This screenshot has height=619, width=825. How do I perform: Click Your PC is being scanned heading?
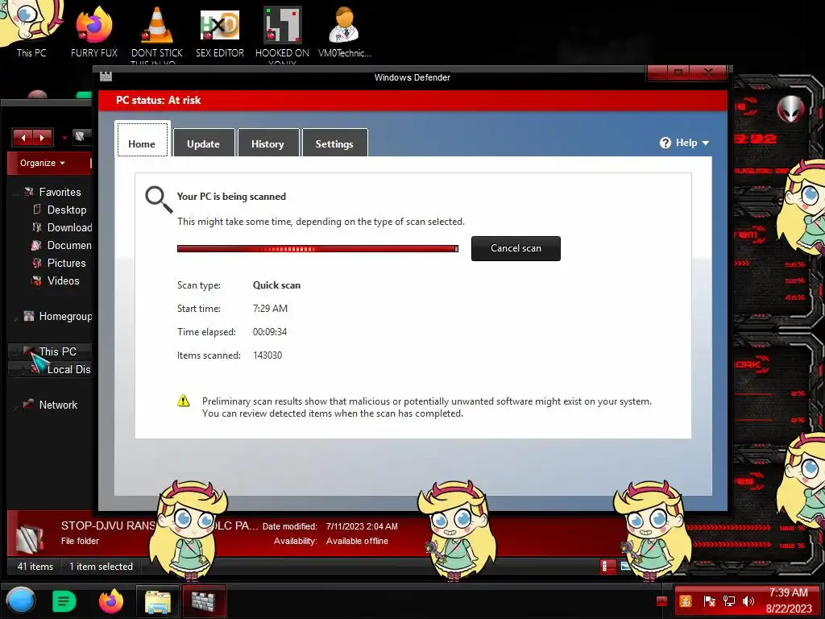click(231, 197)
